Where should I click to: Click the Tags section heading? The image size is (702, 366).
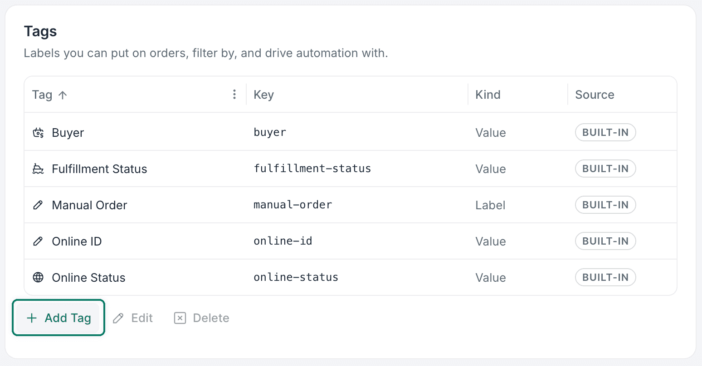(40, 31)
